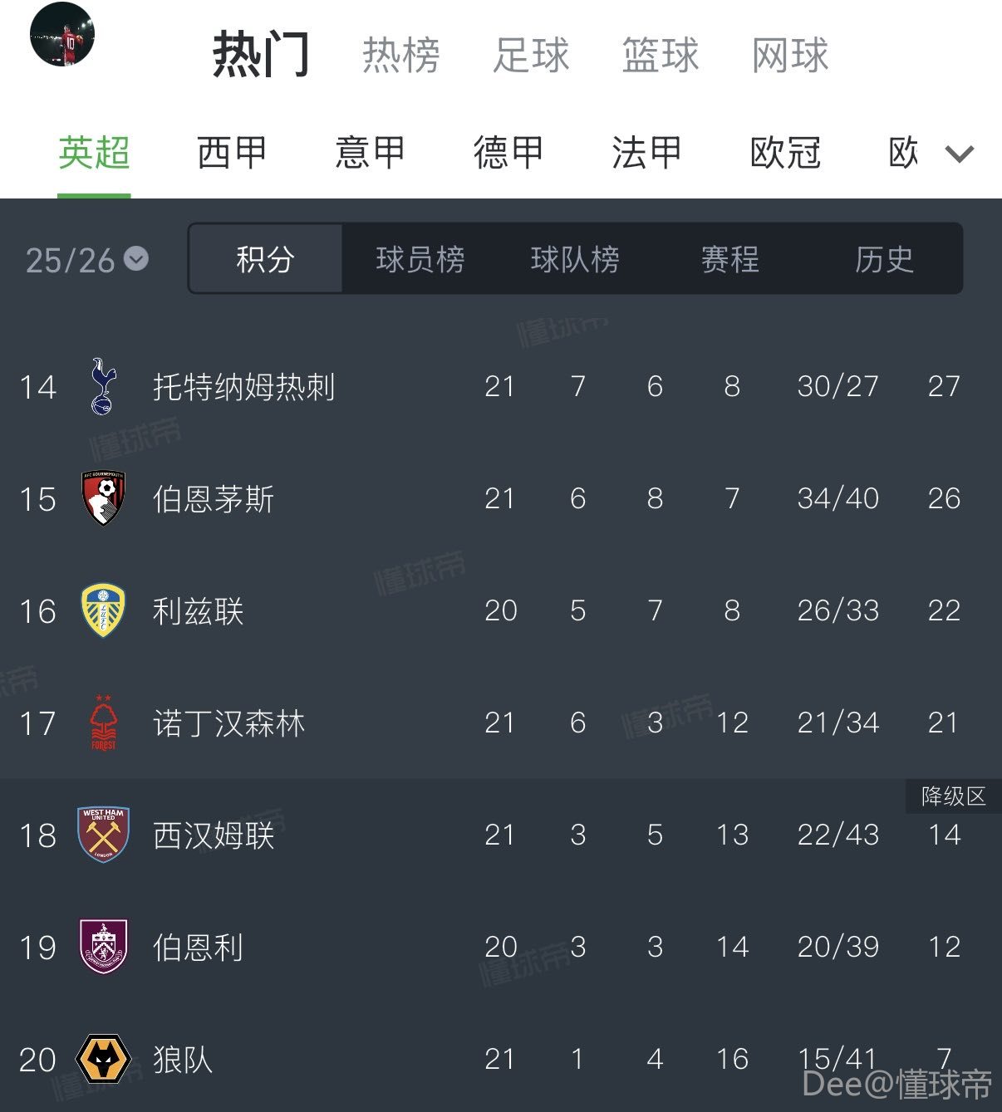Tap the Wolves club crest
The height and width of the screenshot is (1112, 1002).
[x=103, y=1059]
